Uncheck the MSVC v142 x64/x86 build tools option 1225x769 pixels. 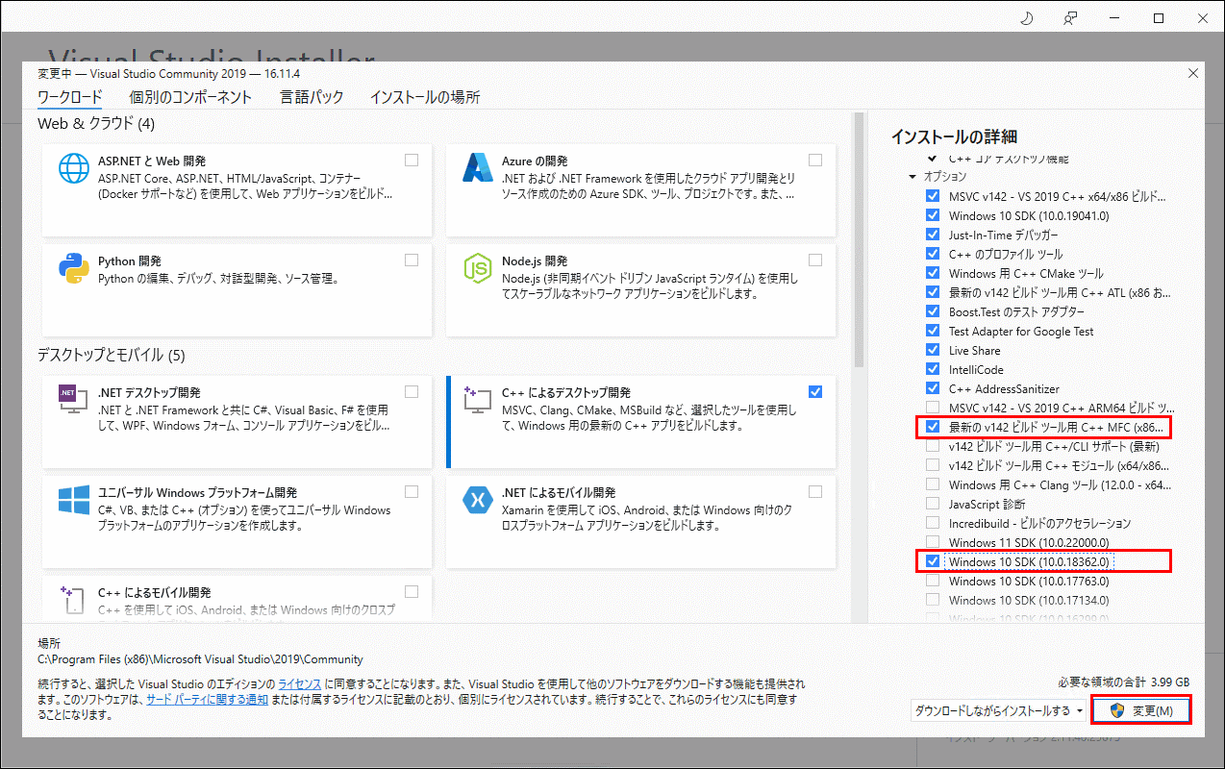click(x=932, y=196)
